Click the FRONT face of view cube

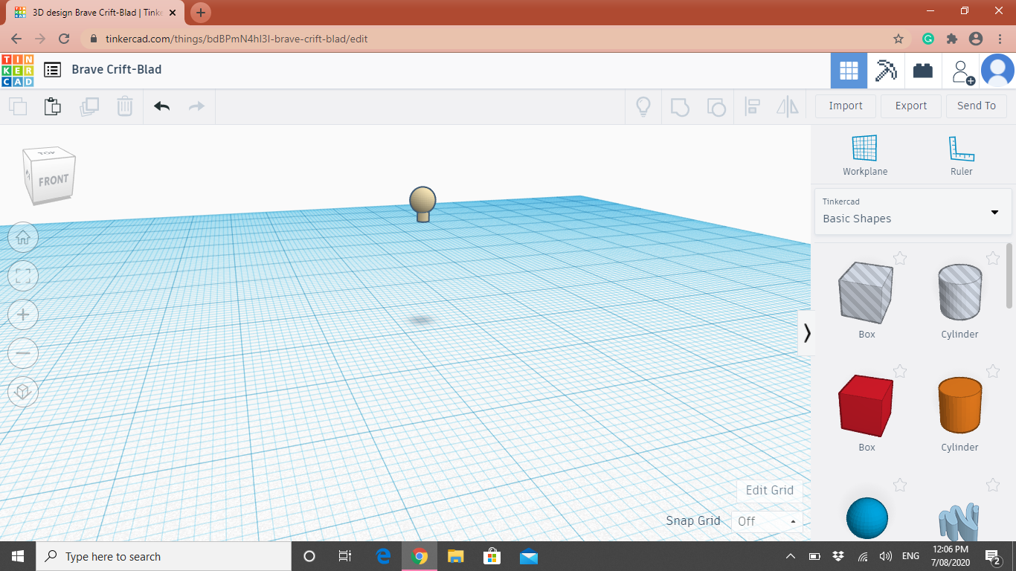click(x=53, y=181)
